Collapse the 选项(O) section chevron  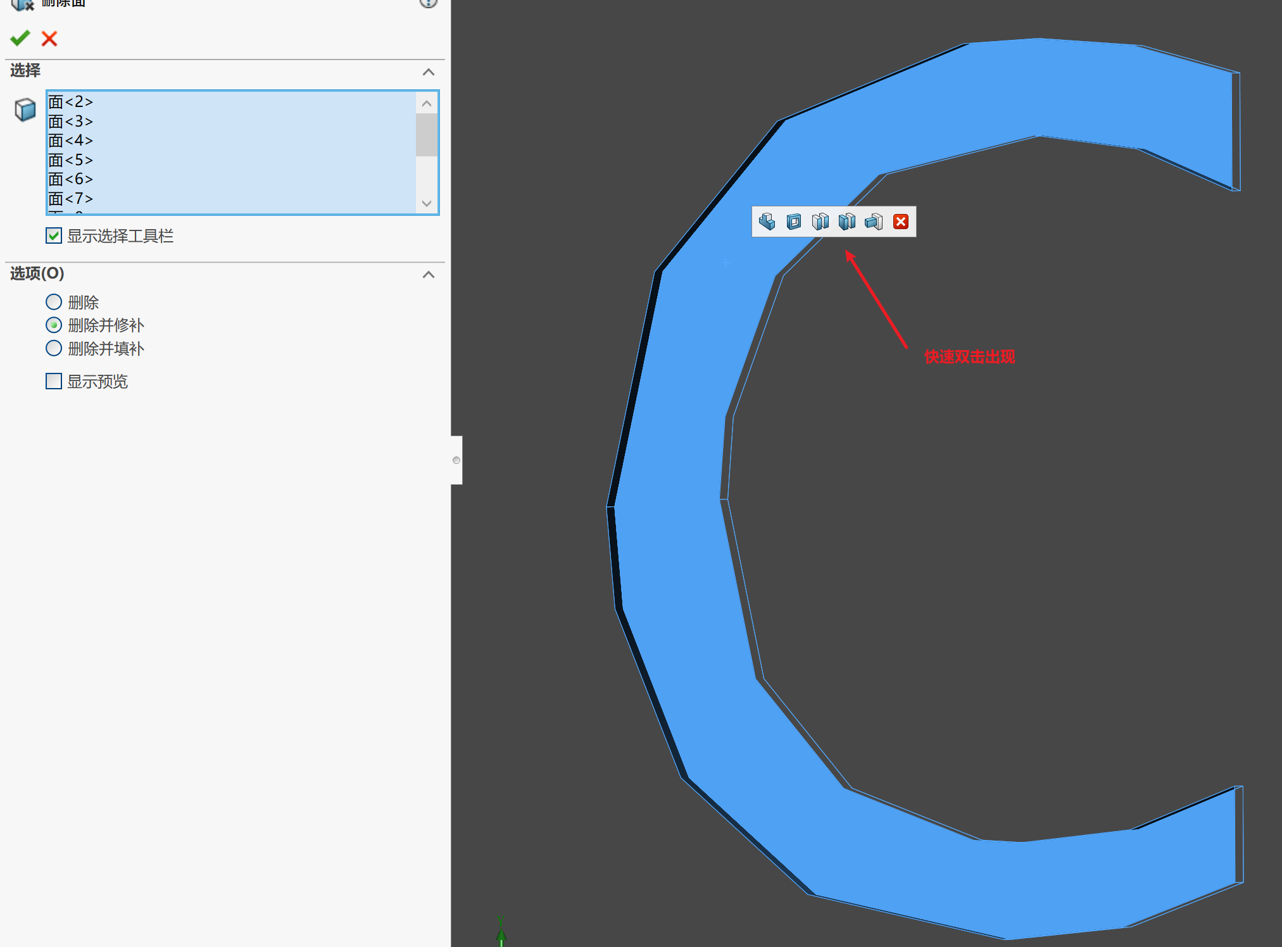(429, 275)
